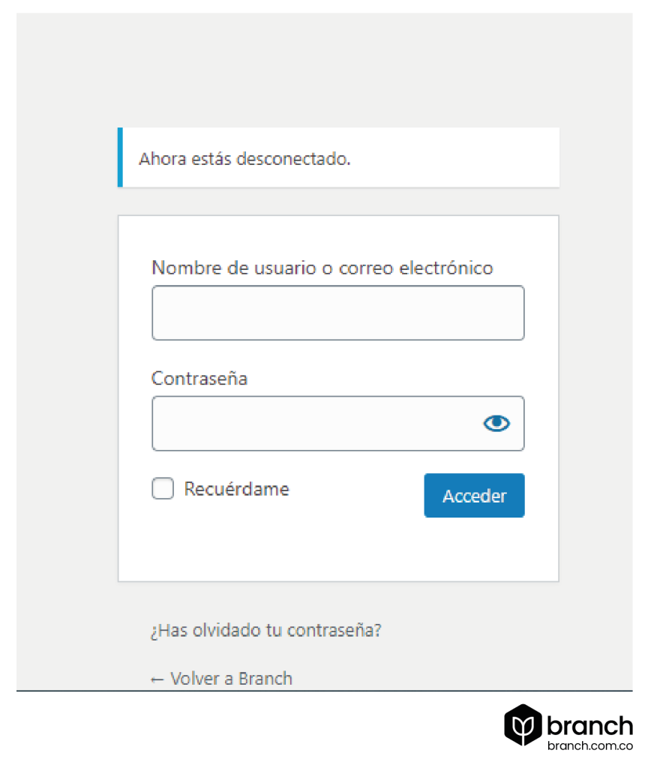Image resolution: width=651 pixels, height=768 pixels.
Task: Toggle password visibility with the eye icon
Action: click(x=496, y=423)
